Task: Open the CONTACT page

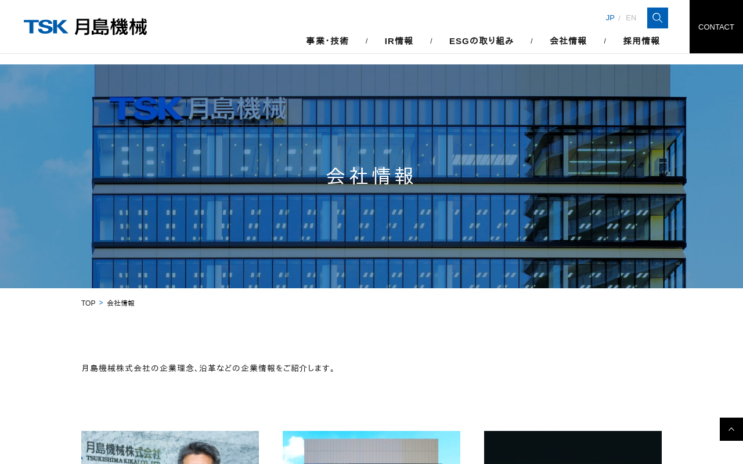Action: coord(716,27)
